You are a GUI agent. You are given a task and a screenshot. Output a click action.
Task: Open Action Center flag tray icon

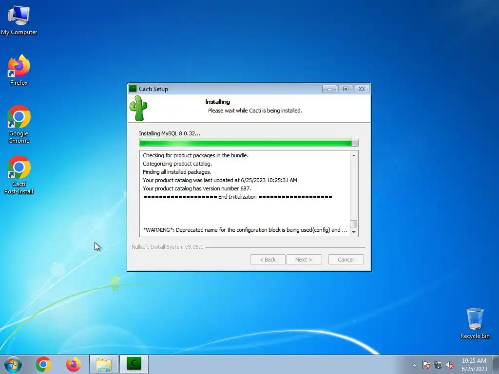(x=426, y=365)
